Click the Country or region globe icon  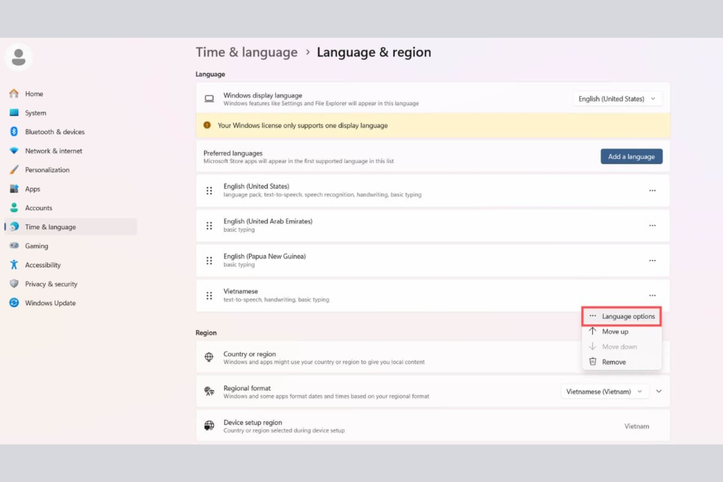coord(209,357)
